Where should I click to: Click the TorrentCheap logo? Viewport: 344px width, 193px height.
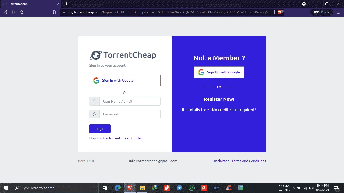[x=123, y=55]
